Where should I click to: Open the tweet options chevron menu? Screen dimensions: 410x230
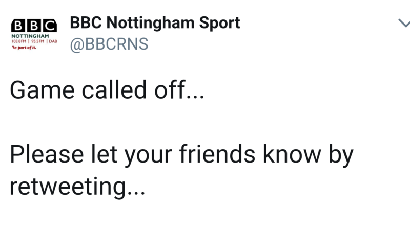[404, 23]
